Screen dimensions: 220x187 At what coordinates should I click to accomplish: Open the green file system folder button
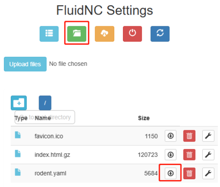tap(77, 34)
